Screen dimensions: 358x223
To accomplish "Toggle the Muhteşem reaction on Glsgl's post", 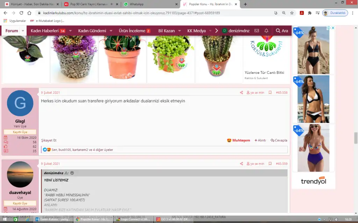I will pos(238,140).
